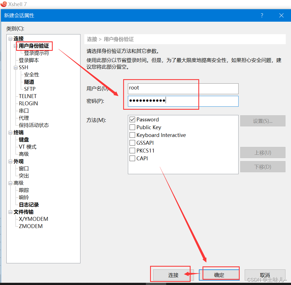Select the 终端 category
Screen dimensions: 291x285
pos(19,133)
